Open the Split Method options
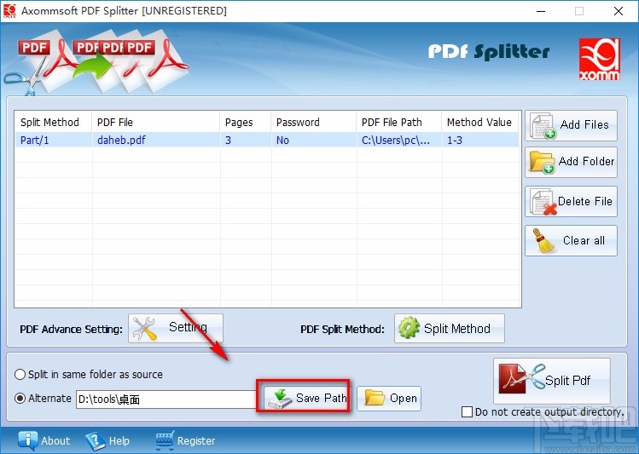The width and height of the screenshot is (639, 454). tap(449, 328)
